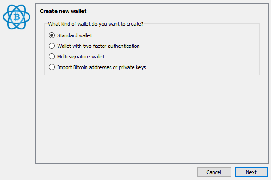Click the blank area below the options group
This screenshot has width=271, height=180.
pyautogui.click(x=152, y=119)
